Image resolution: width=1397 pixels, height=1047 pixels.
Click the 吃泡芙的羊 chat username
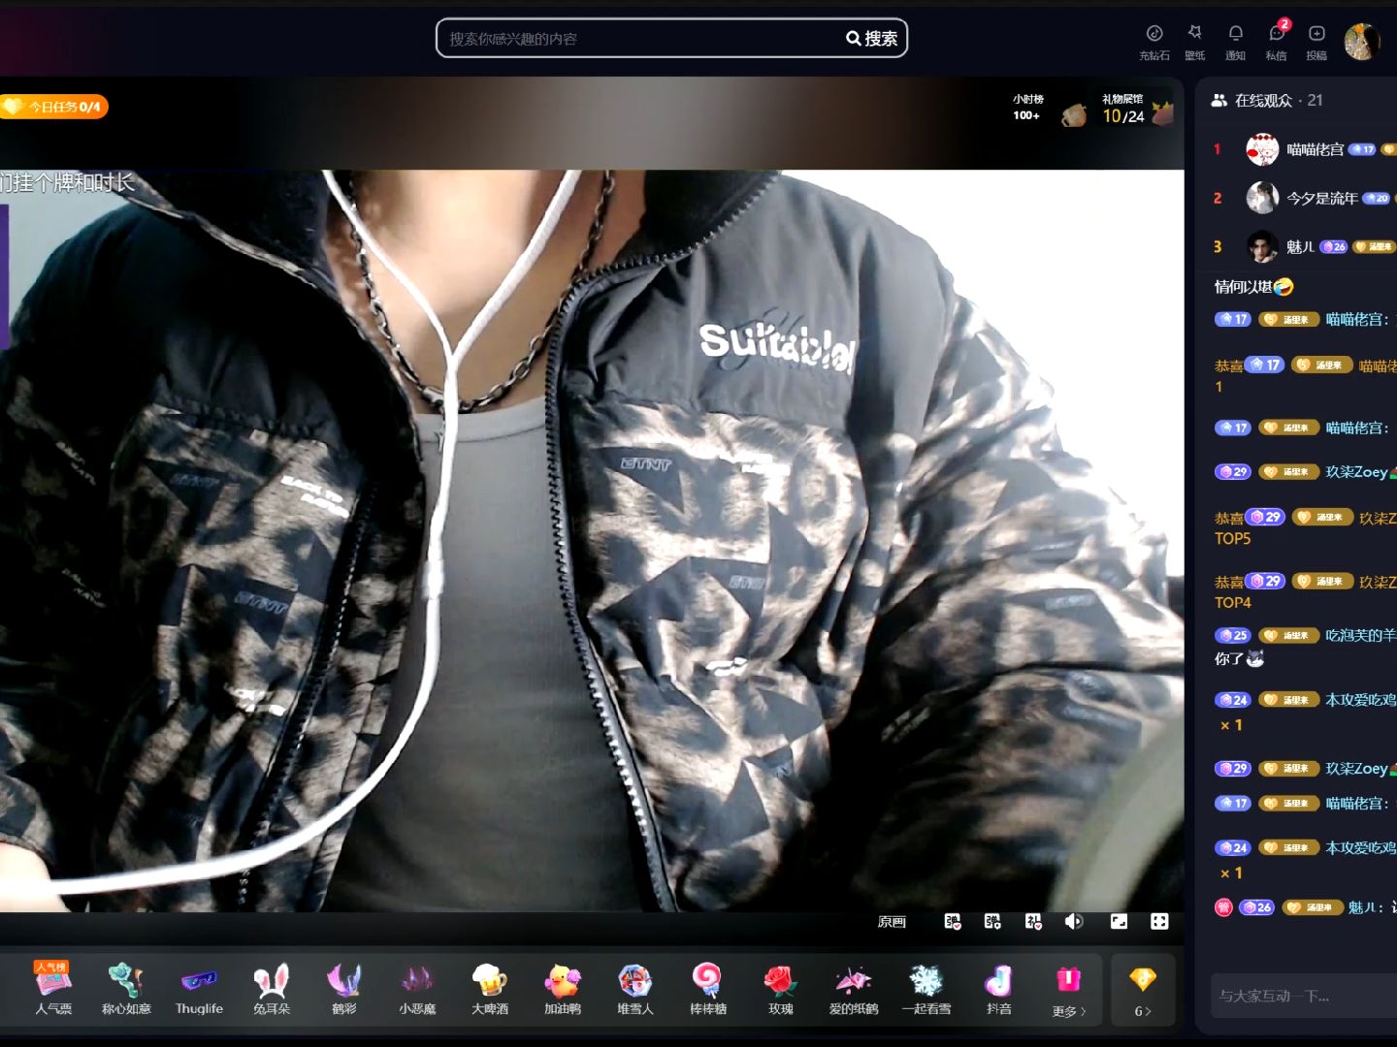point(1361,635)
